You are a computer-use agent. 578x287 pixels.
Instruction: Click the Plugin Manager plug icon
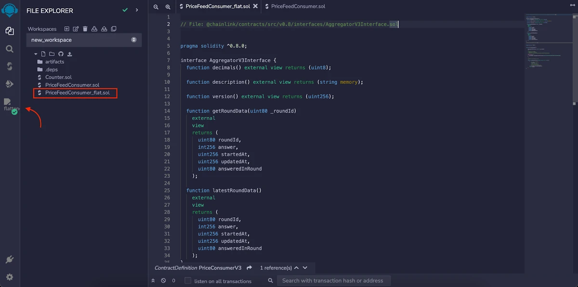pos(9,260)
